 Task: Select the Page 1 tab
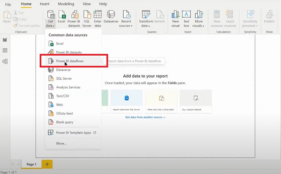click(31, 164)
